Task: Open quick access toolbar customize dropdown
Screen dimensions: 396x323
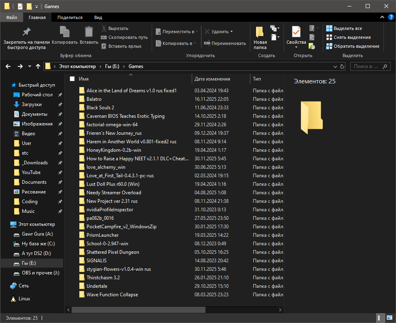Action: click(x=37, y=6)
